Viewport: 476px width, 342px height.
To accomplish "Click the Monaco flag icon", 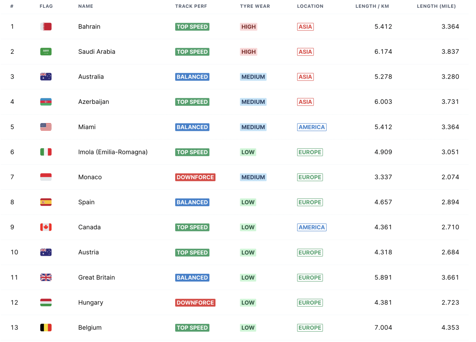I will pyautogui.click(x=46, y=177).
